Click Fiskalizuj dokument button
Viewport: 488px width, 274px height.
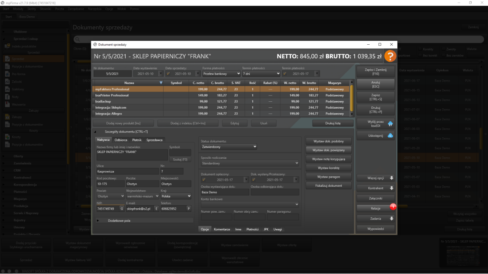pyautogui.click(x=329, y=185)
